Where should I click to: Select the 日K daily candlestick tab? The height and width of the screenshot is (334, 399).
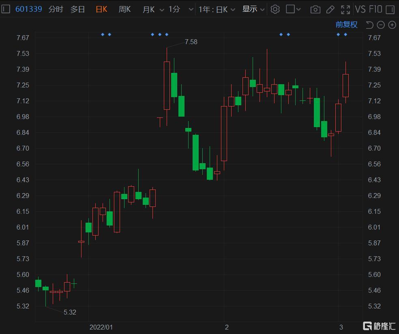pyautogui.click(x=101, y=9)
